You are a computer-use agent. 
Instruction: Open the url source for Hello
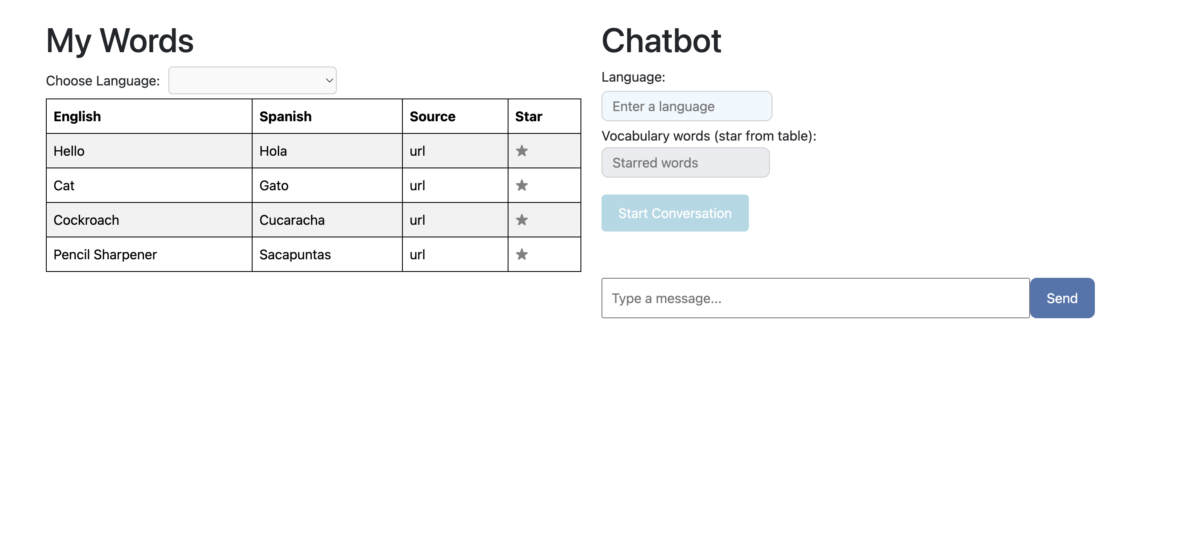pyautogui.click(x=418, y=151)
